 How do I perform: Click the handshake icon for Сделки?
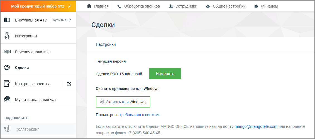7,68
